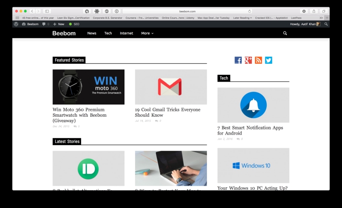342x208 pixels.
Task: Open the Facebook social icon
Action: click(x=238, y=60)
